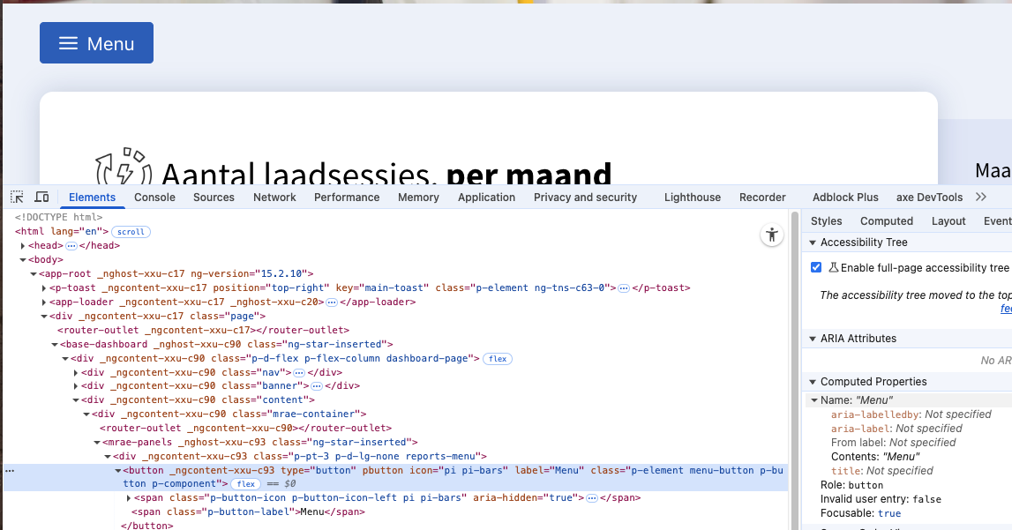Activate the inspect element picker icon
Image resolution: width=1012 pixels, height=530 pixels.
coord(18,198)
